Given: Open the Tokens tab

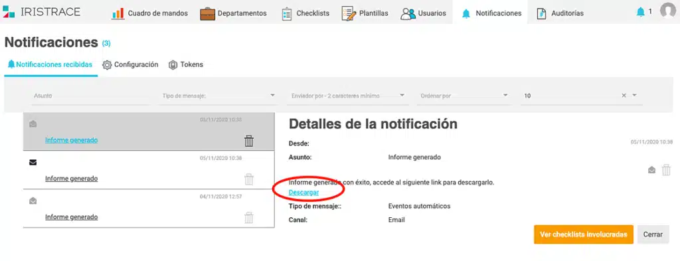Looking at the screenshot, I should [186, 64].
